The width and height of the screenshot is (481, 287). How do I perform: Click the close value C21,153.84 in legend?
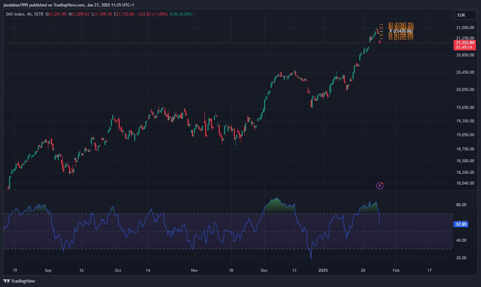click(124, 14)
